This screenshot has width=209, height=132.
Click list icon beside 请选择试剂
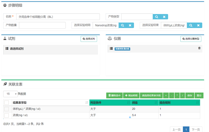7,48
